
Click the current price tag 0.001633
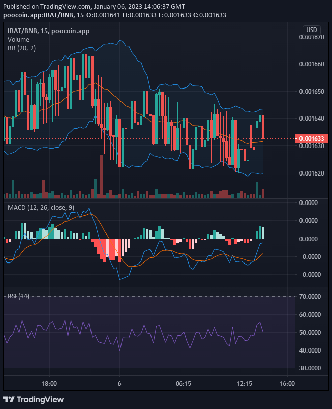point(312,138)
